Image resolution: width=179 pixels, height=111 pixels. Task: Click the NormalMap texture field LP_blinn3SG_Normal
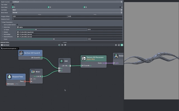(x=70, y=34)
